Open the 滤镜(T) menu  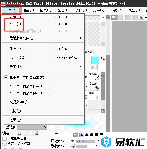click(x=116, y=10)
